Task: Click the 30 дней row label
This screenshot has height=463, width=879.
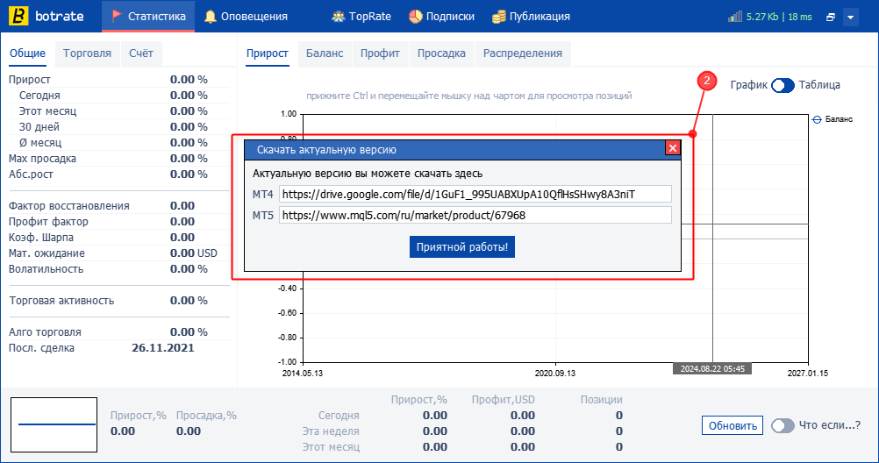Action: 39,126
